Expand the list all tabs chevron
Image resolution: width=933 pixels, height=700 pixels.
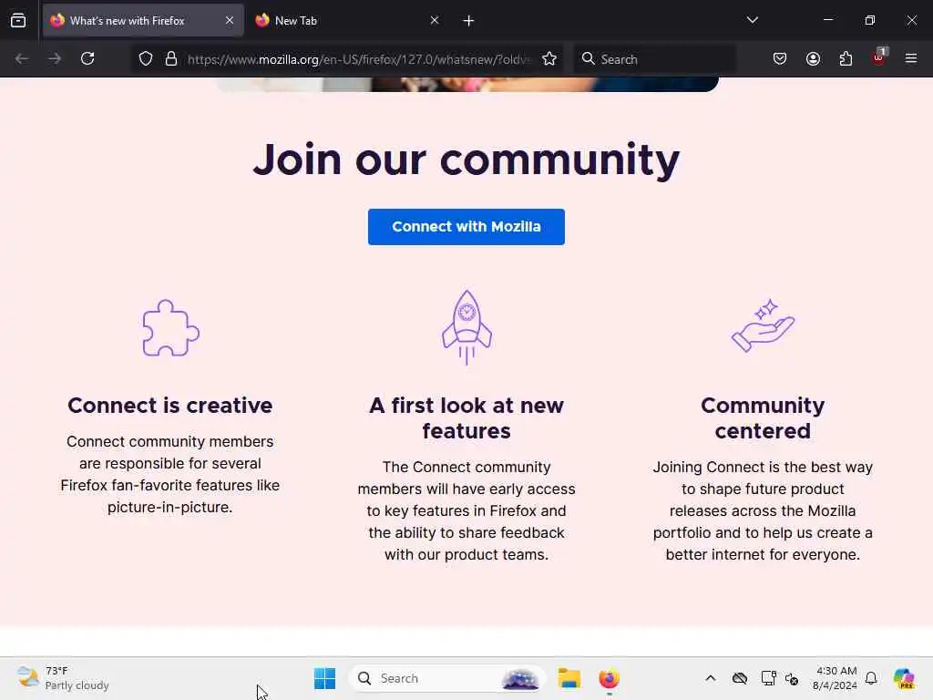point(752,20)
